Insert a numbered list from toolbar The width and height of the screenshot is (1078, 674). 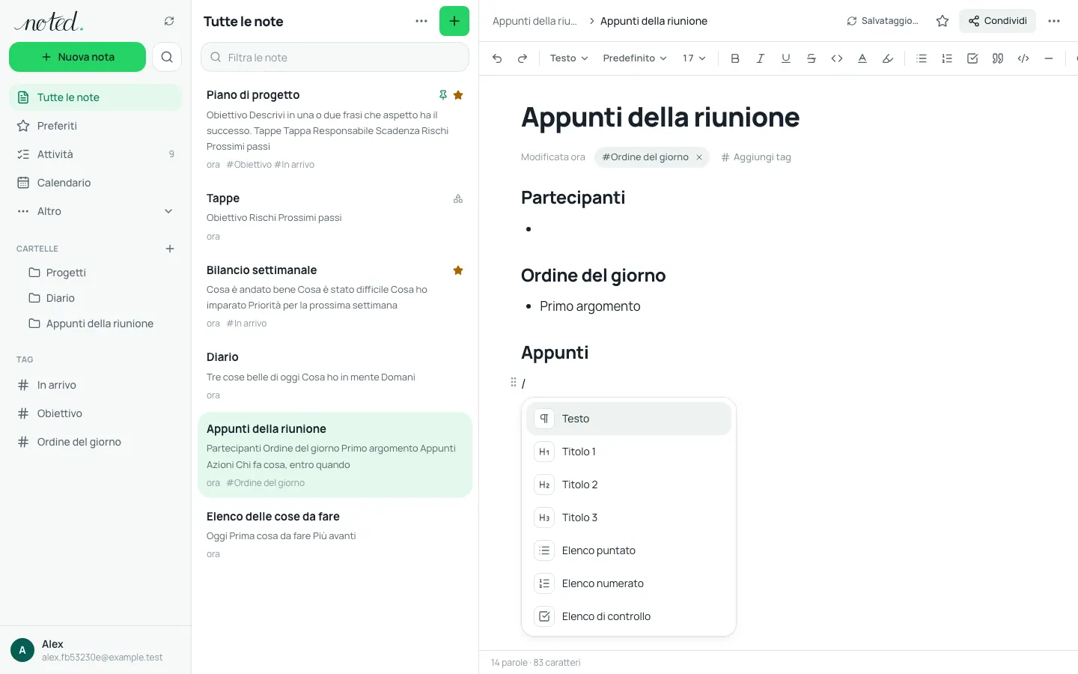coord(947,58)
